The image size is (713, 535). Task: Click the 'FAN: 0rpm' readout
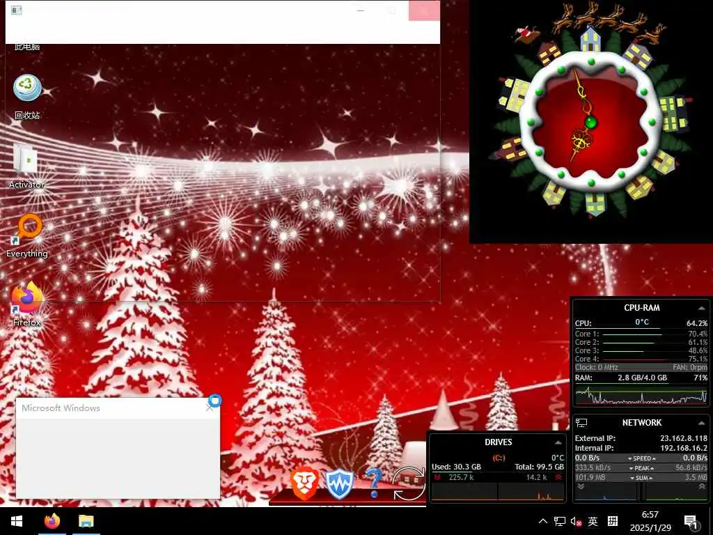coord(690,367)
